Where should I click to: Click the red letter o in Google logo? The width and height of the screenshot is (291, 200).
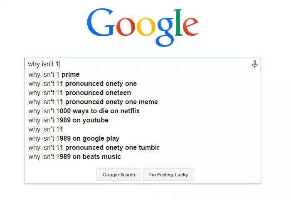126,27
